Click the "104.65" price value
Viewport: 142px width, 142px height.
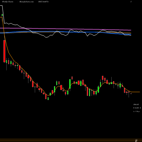[136, 105]
